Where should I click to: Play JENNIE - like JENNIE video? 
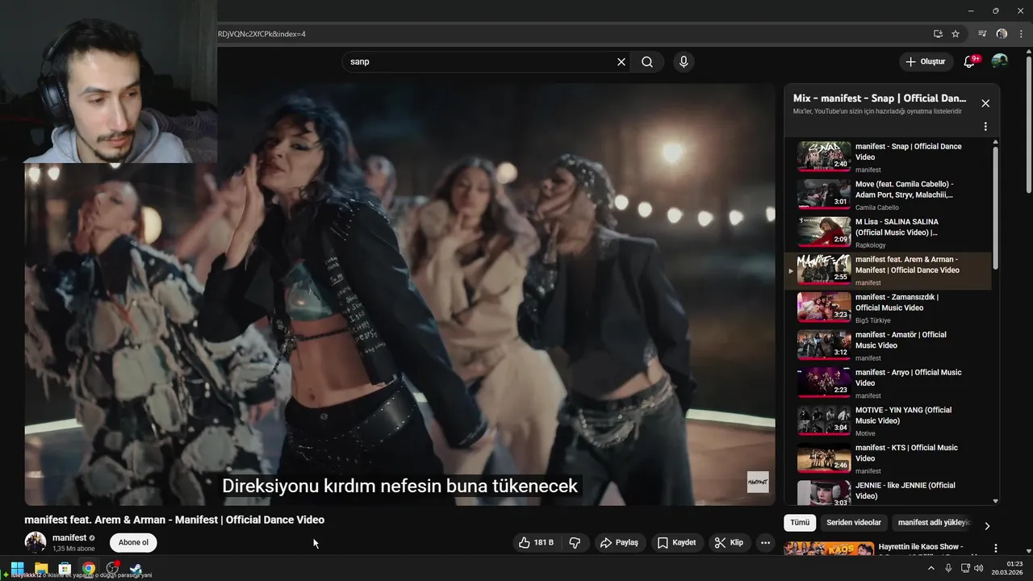pos(888,492)
